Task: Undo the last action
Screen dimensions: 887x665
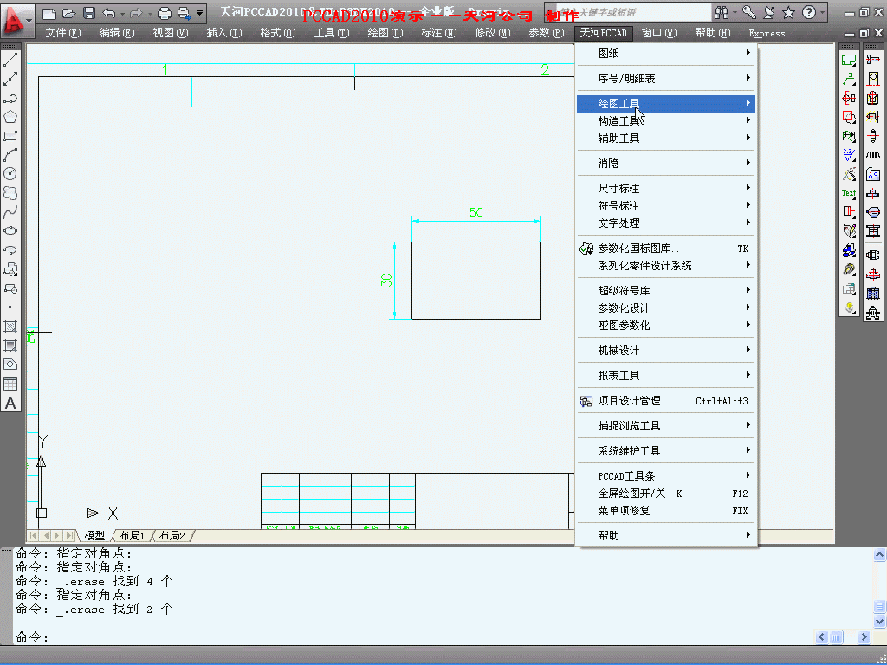Action: pyautogui.click(x=109, y=12)
